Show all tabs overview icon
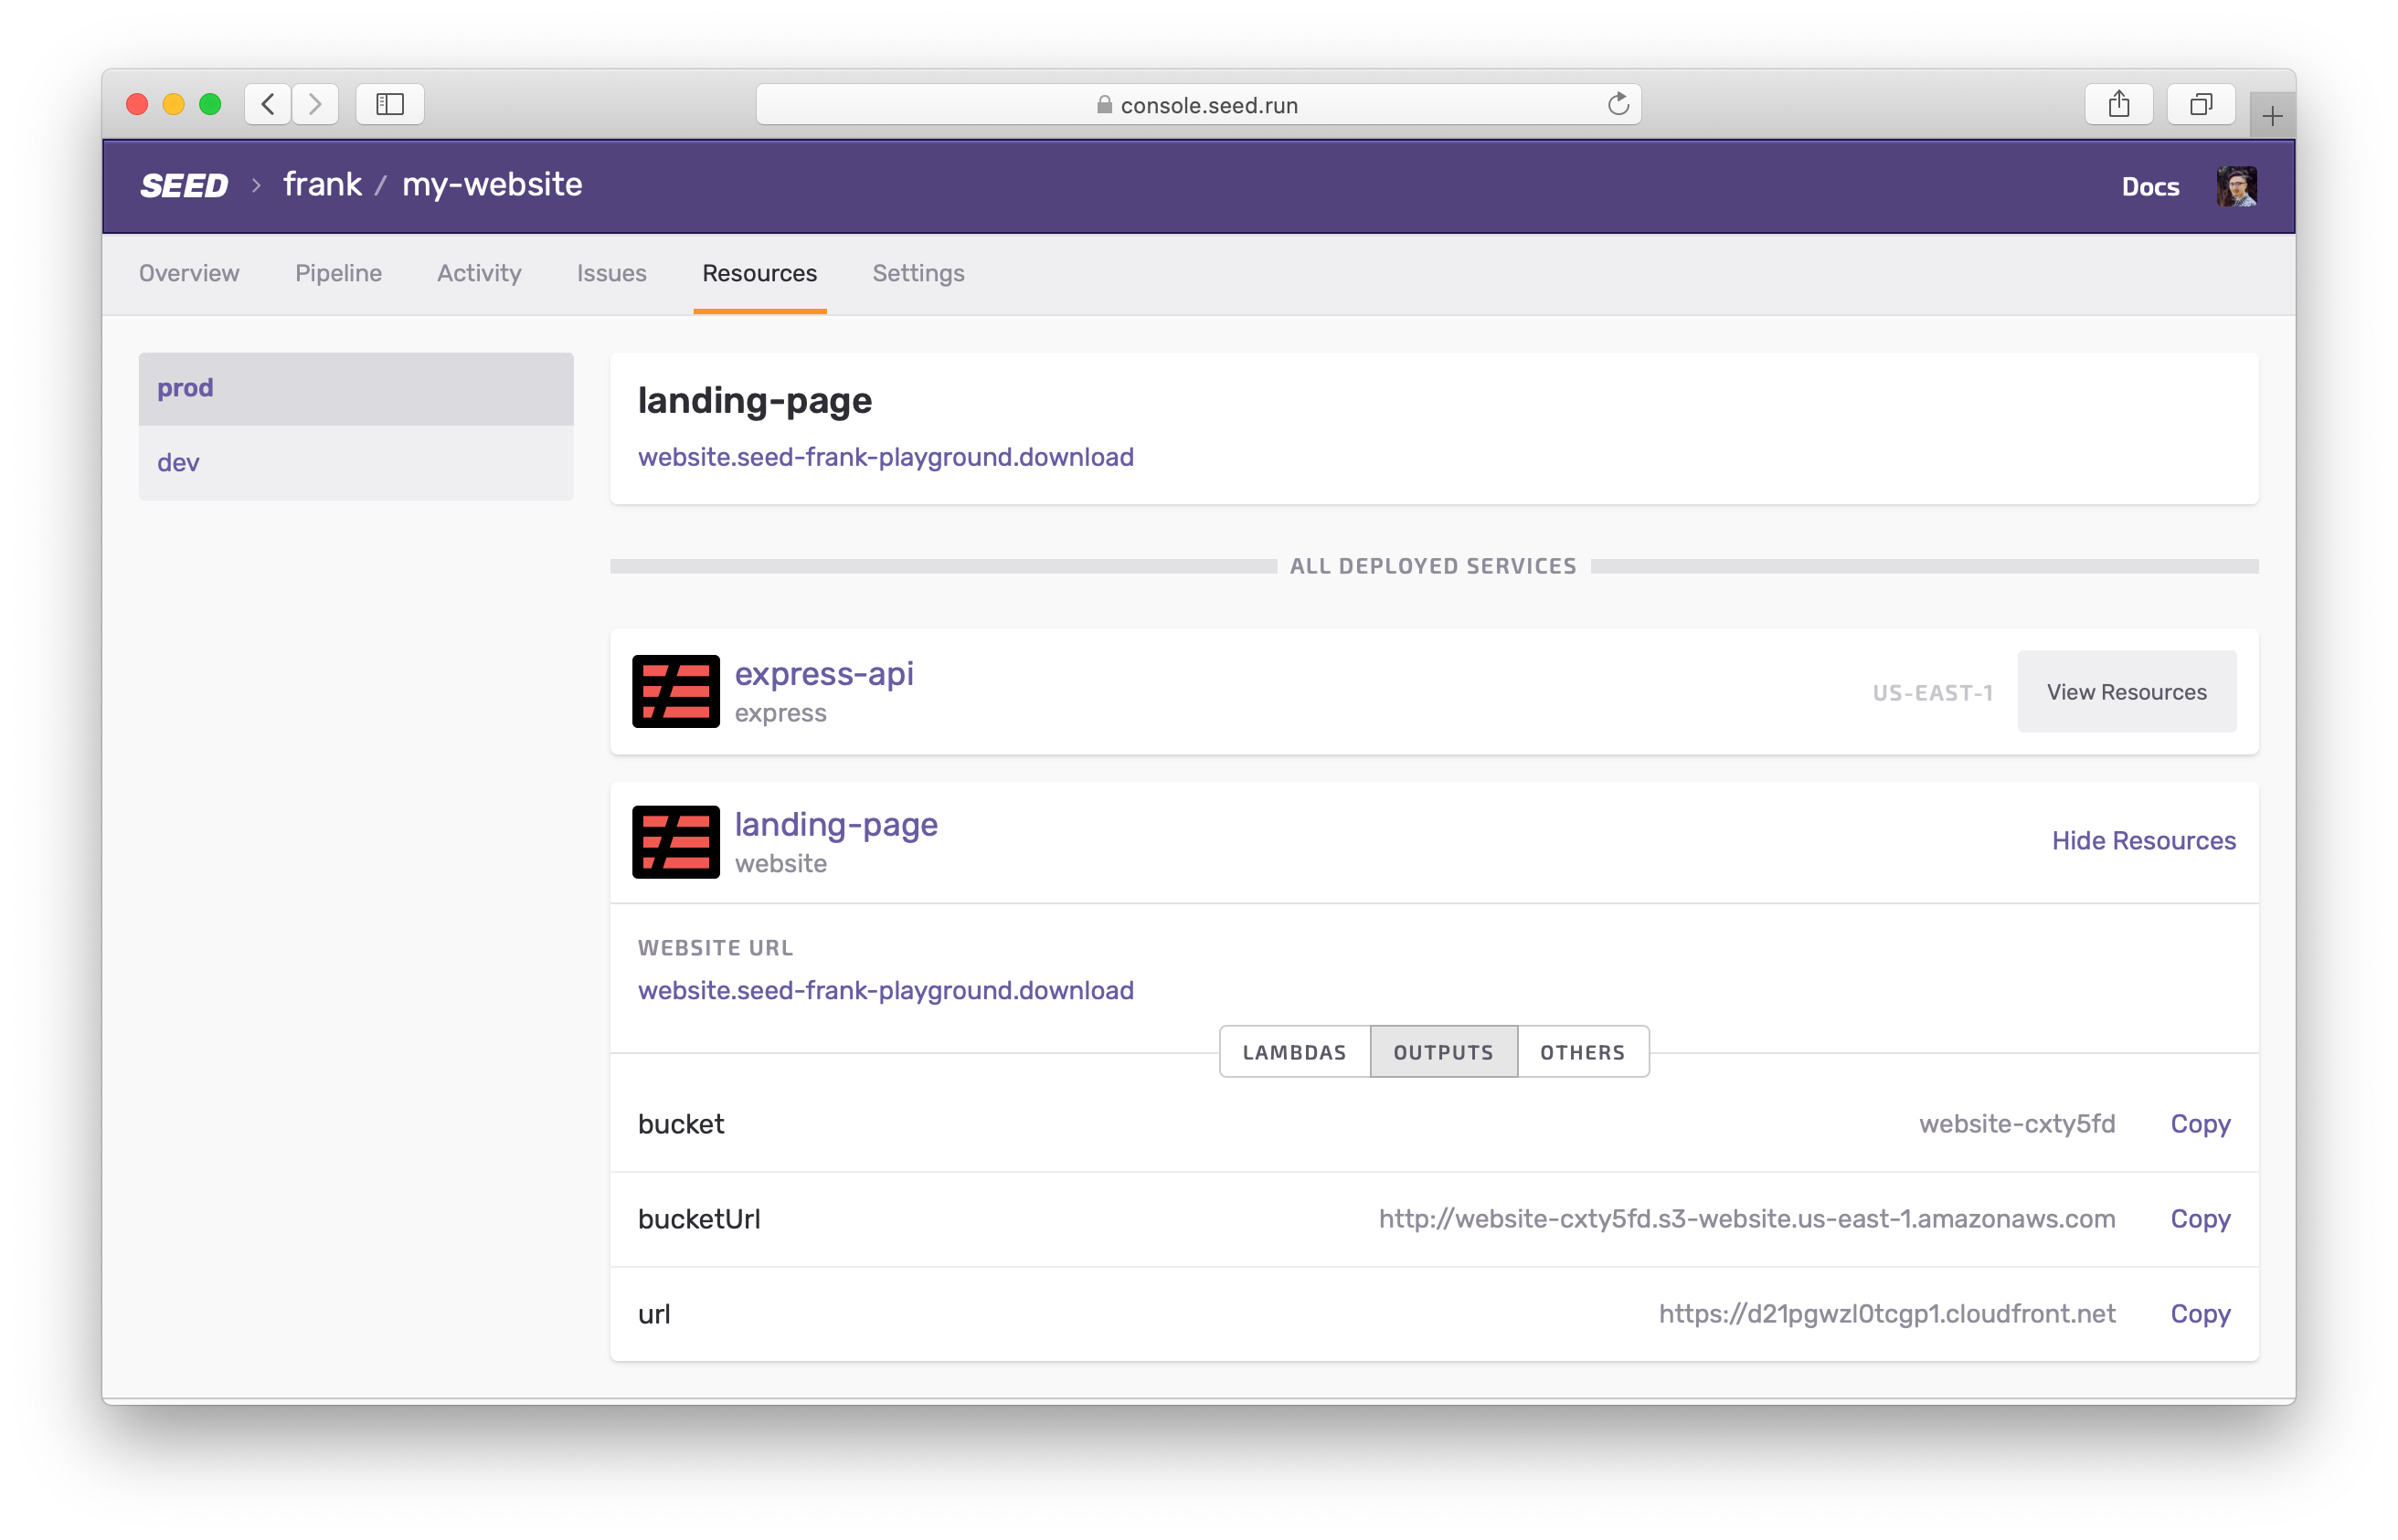The height and width of the screenshot is (1540, 2398). [2200, 104]
